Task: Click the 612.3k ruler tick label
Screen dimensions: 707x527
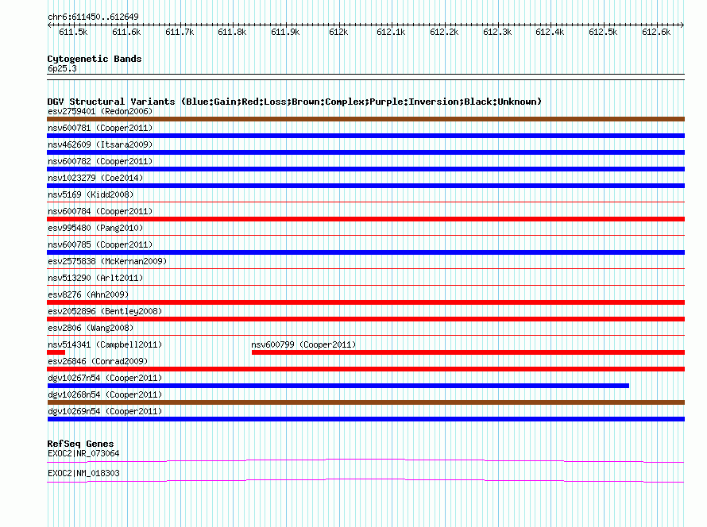Action: [x=497, y=32]
